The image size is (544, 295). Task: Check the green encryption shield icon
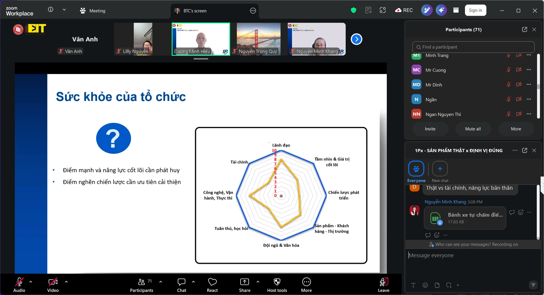coord(353,10)
